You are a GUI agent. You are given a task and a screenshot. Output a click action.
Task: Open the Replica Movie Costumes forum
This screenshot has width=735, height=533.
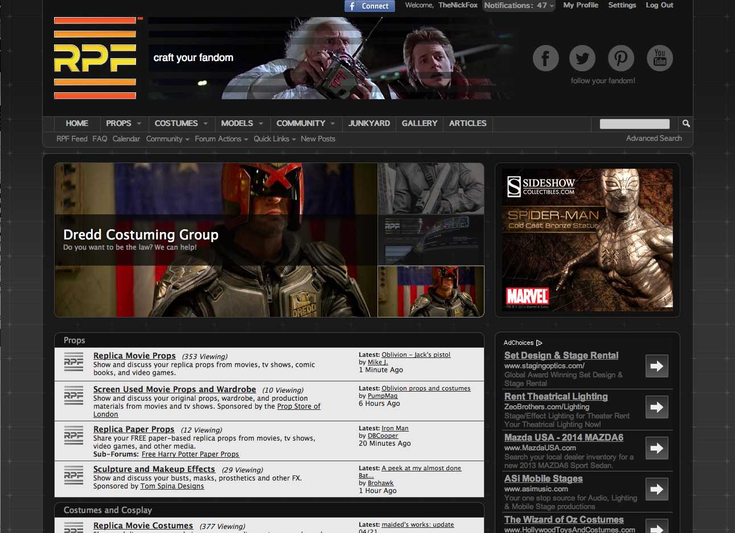143,526
